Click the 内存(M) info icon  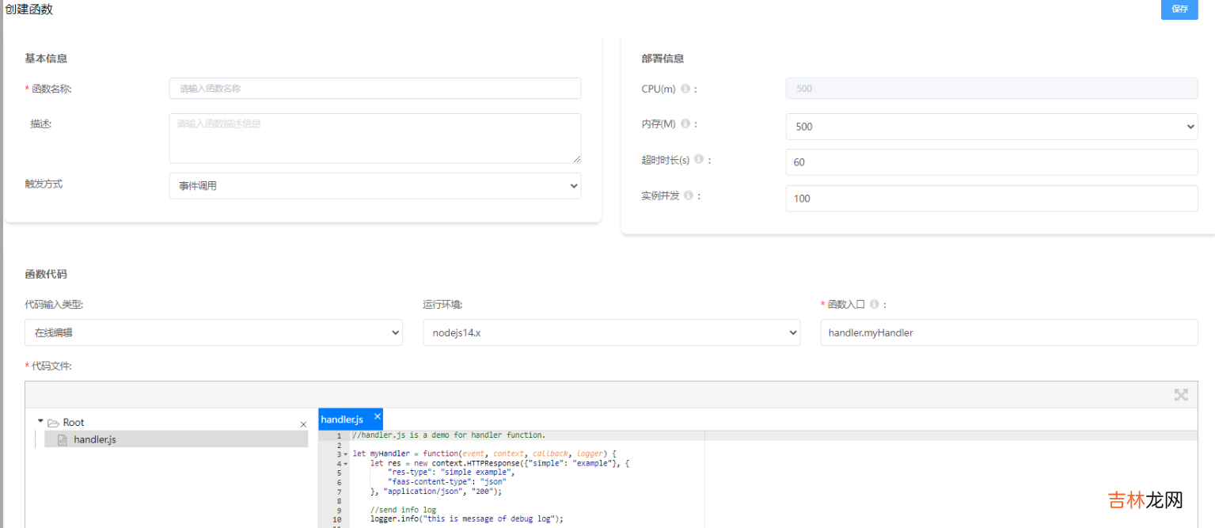point(685,124)
